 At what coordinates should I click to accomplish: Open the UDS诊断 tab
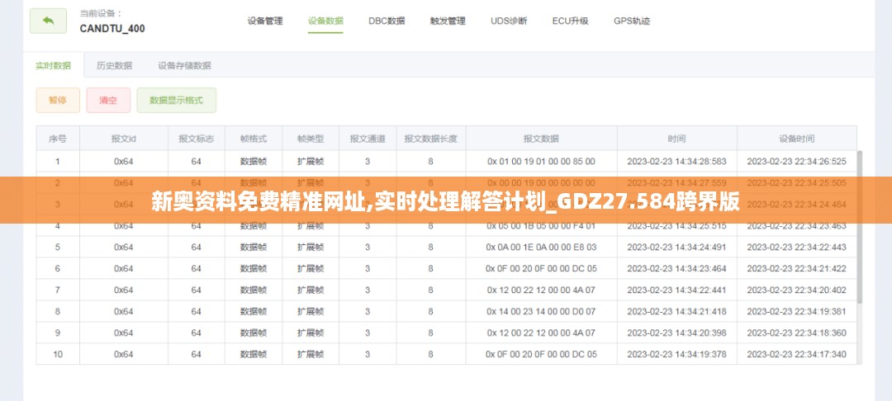[x=509, y=21]
